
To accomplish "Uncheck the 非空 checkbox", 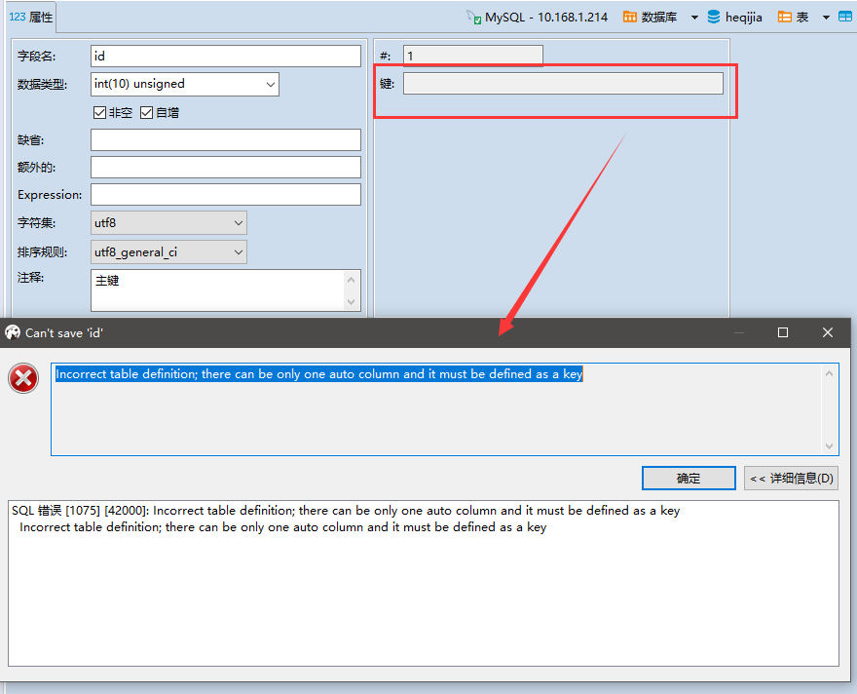I will tap(98, 112).
